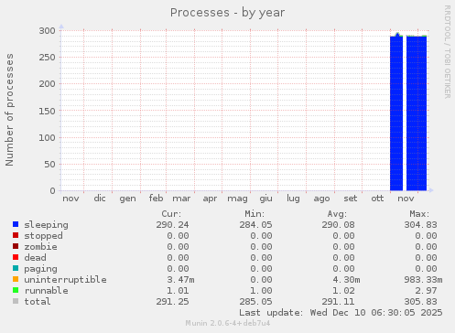Click the 'uninterruptible' legend label
455x333 pixels.
click(x=65, y=280)
